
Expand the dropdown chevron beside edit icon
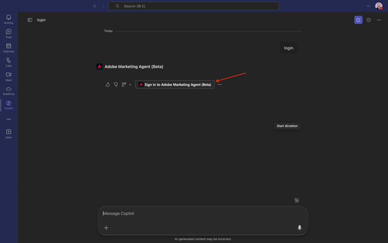pyautogui.click(x=130, y=85)
